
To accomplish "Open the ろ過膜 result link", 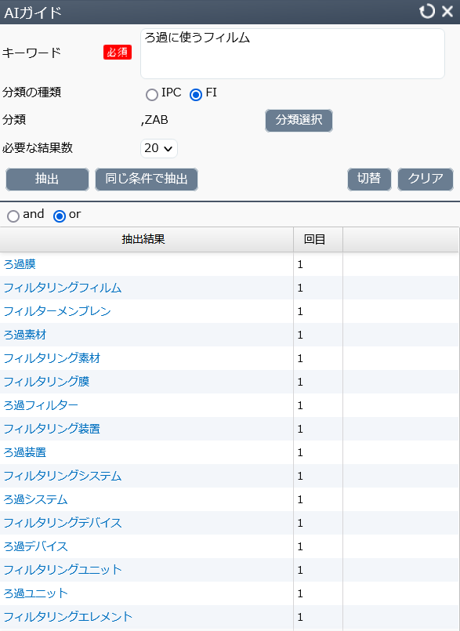I will click(20, 264).
